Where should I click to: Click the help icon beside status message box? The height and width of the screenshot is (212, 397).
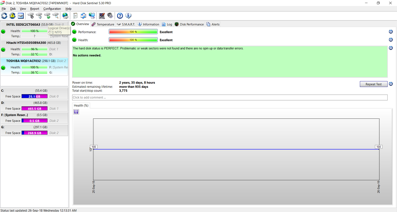point(391,48)
